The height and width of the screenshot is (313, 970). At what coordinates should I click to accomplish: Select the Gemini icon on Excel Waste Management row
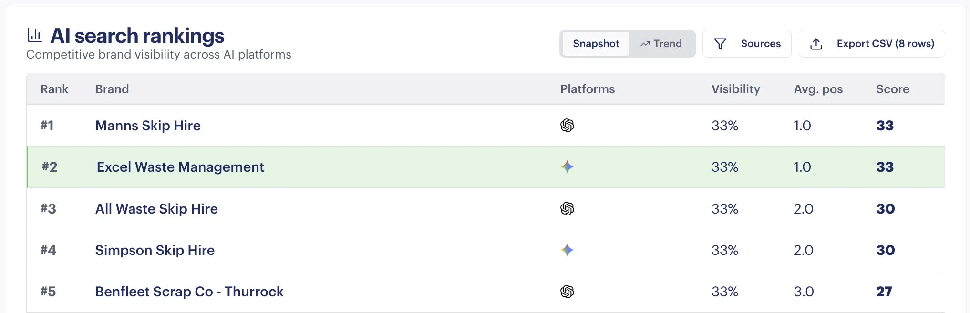[x=568, y=167]
